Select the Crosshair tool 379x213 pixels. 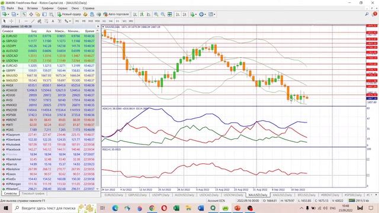click(11, 21)
